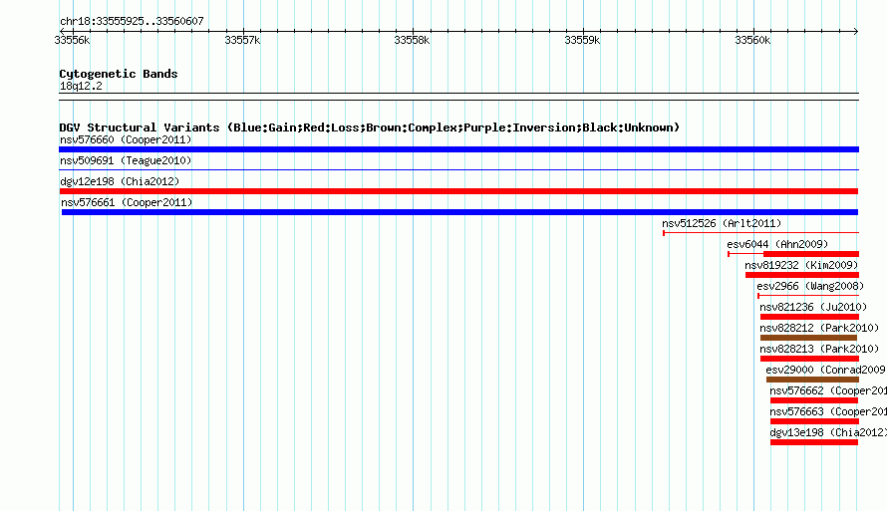Click the red bar under nsv576662

(x=814, y=400)
